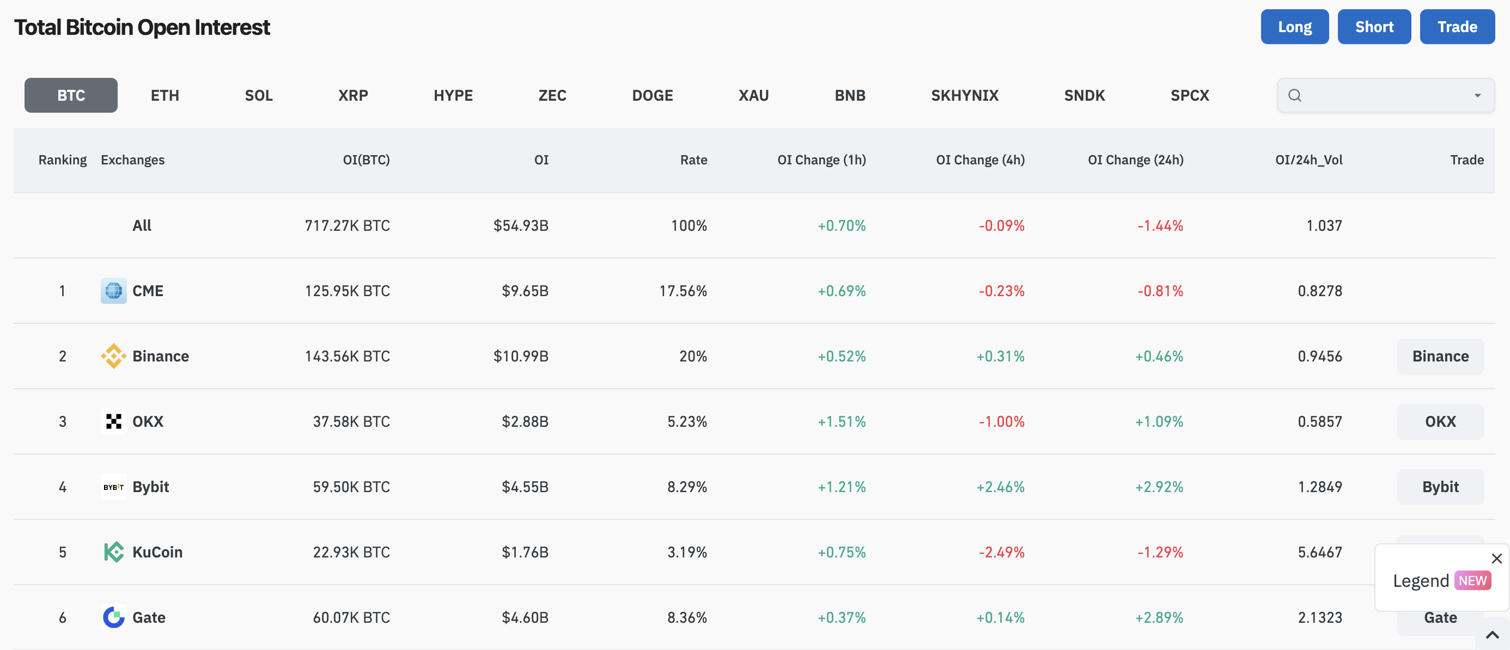Expand the coin search dropdown arrow
Image resolution: width=1510 pixels, height=650 pixels.
[x=1478, y=95]
